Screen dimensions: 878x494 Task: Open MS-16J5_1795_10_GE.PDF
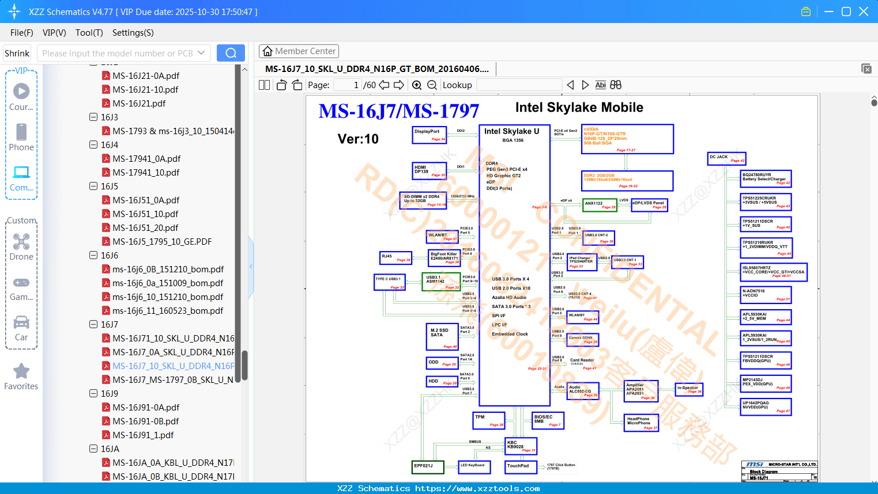coord(162,241)
